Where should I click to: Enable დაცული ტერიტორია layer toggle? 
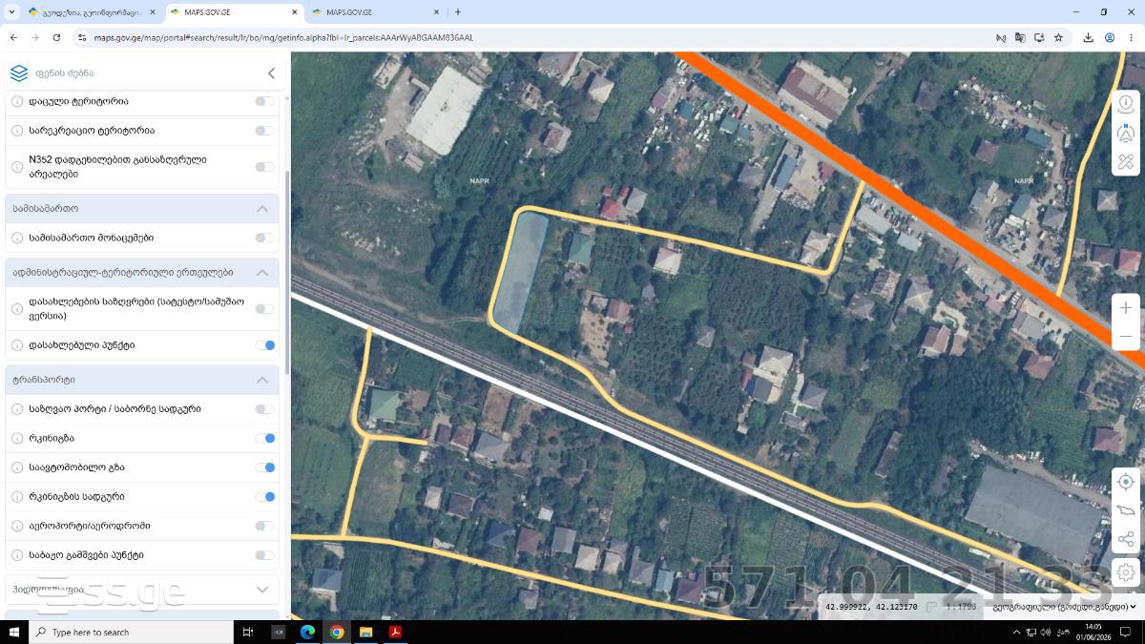click(264, 101)
